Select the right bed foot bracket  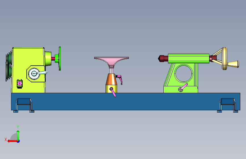pyautogui.click(x=228, y=105)
